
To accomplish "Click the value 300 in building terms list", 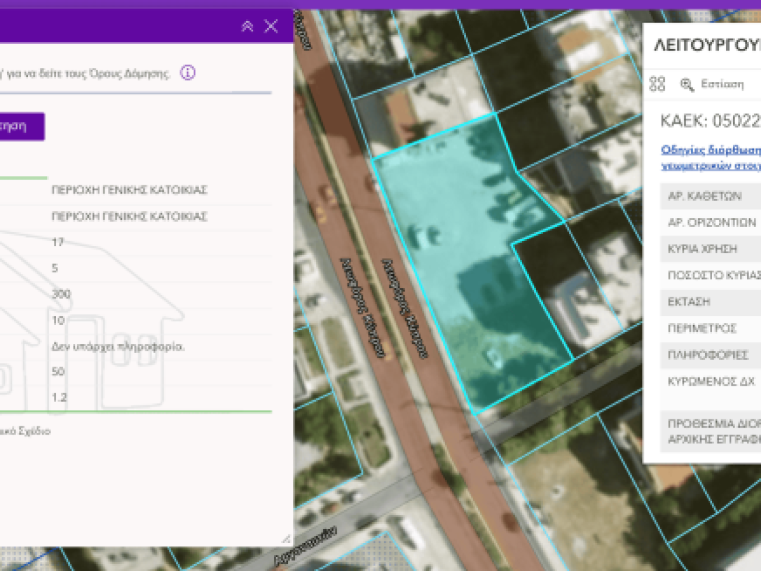I will pos(62,294).
